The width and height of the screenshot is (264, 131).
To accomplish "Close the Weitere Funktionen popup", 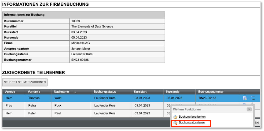I will point(249,109).
